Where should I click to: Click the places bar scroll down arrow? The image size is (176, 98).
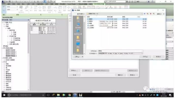point(84,54)
